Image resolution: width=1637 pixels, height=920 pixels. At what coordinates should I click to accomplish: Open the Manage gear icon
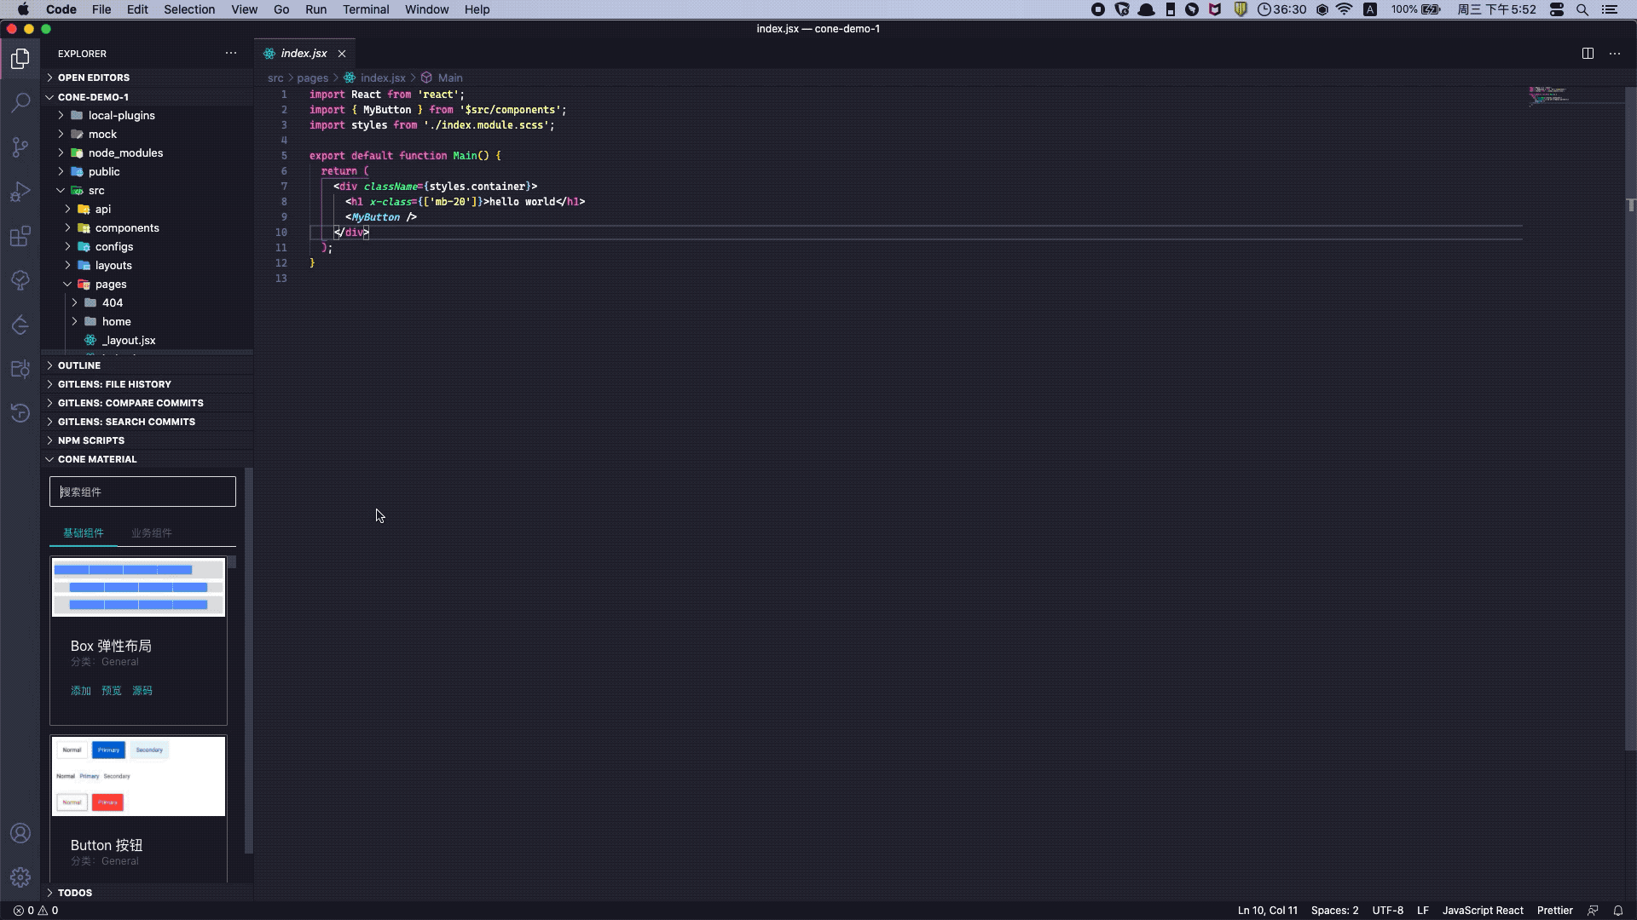click(20, 877)
